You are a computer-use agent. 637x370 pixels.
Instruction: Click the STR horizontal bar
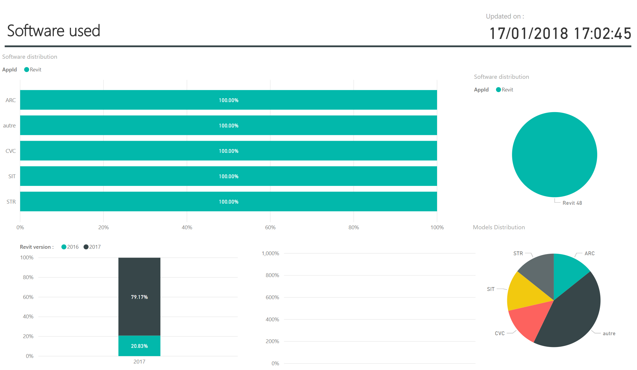point(229,202)
